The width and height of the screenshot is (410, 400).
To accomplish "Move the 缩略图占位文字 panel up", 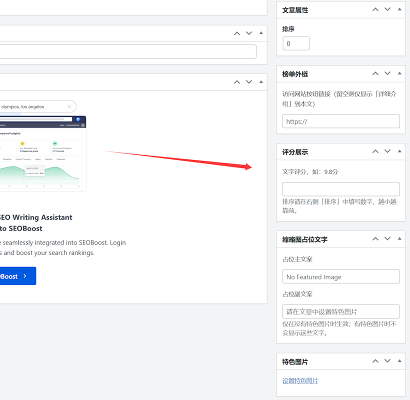I will tap(375, 239).
